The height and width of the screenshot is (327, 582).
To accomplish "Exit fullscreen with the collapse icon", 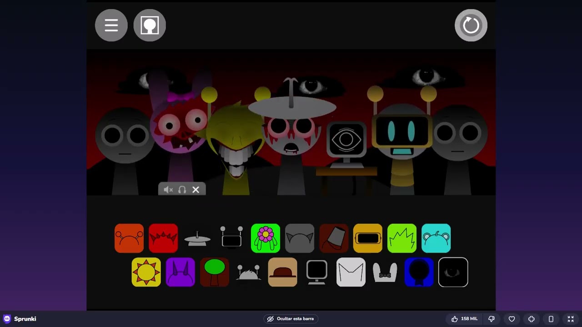I will [571, 319].
